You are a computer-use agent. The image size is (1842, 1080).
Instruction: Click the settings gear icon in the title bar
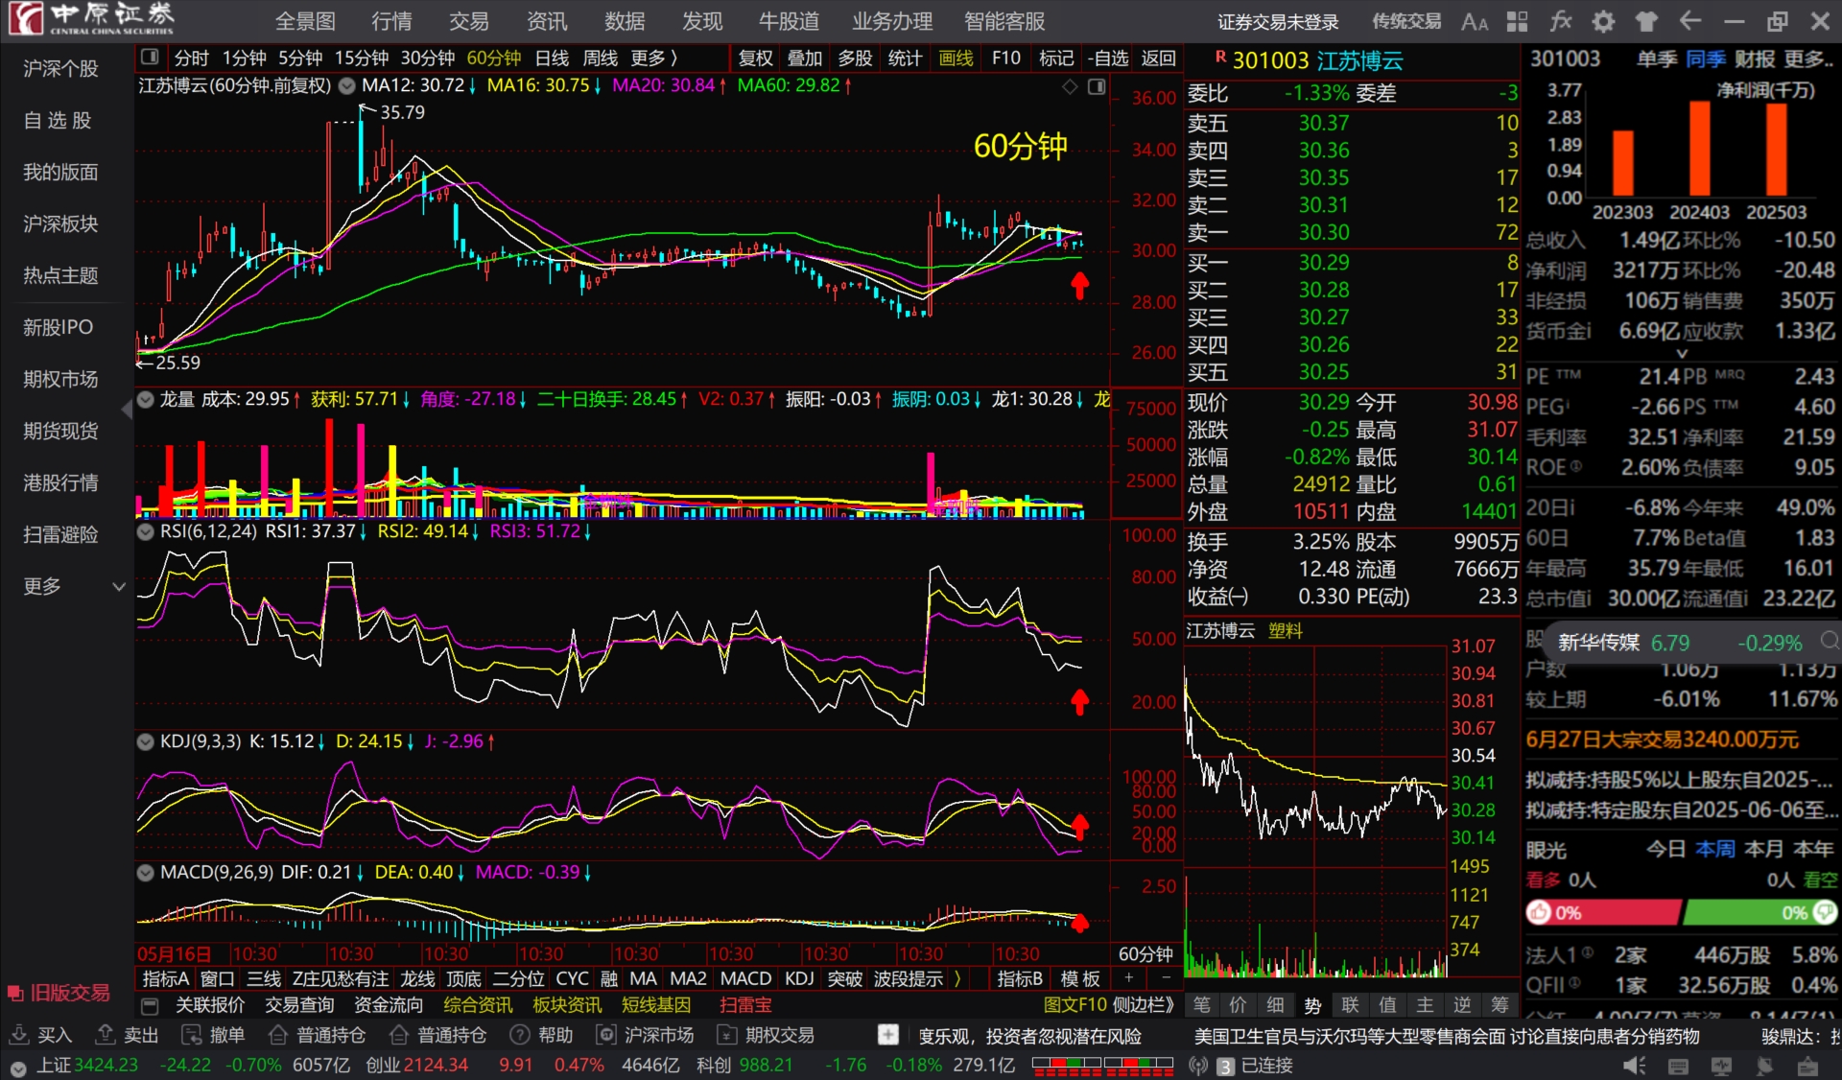(1603, 21)
